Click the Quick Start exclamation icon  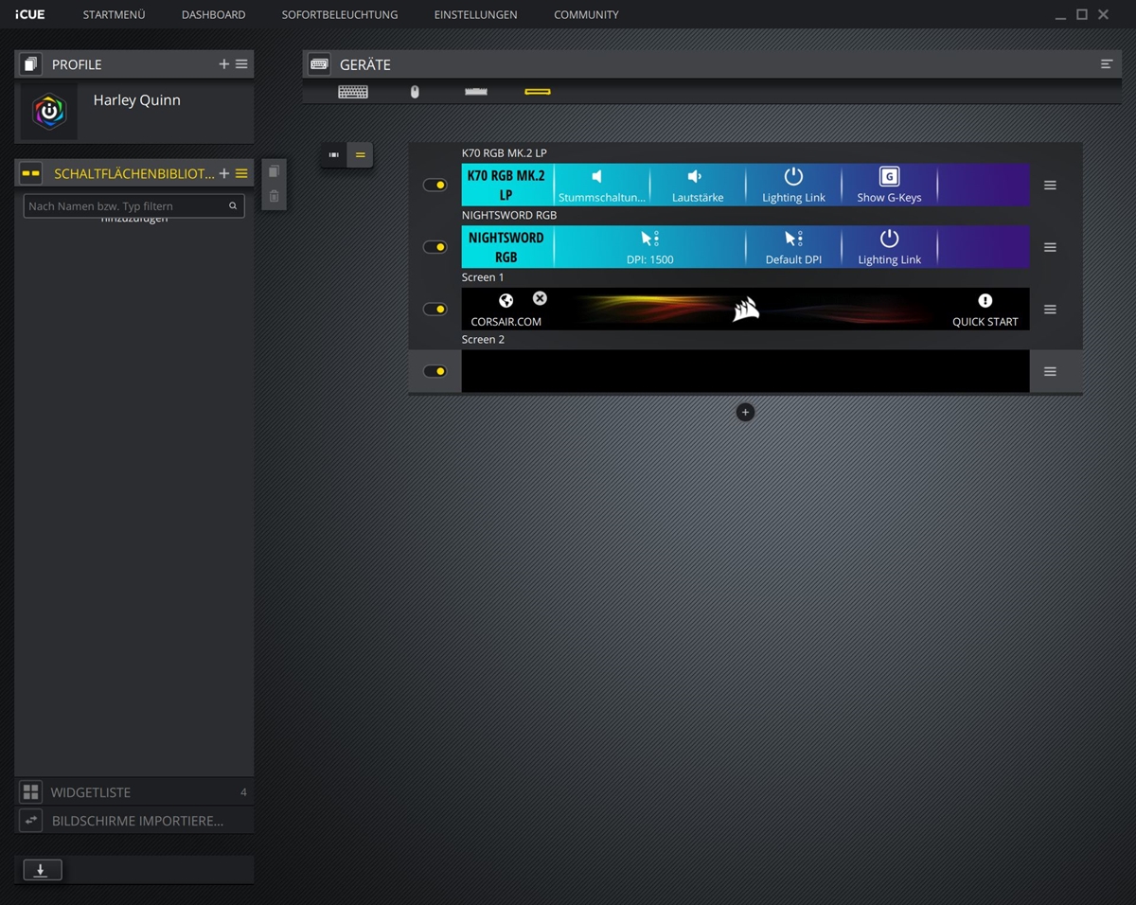click(985, 301)
